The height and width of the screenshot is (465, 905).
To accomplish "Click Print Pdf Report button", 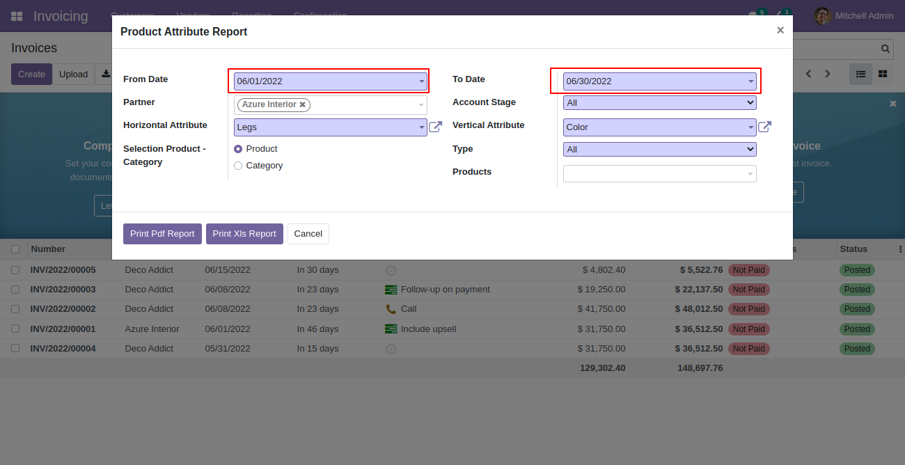I will point(162,234).
